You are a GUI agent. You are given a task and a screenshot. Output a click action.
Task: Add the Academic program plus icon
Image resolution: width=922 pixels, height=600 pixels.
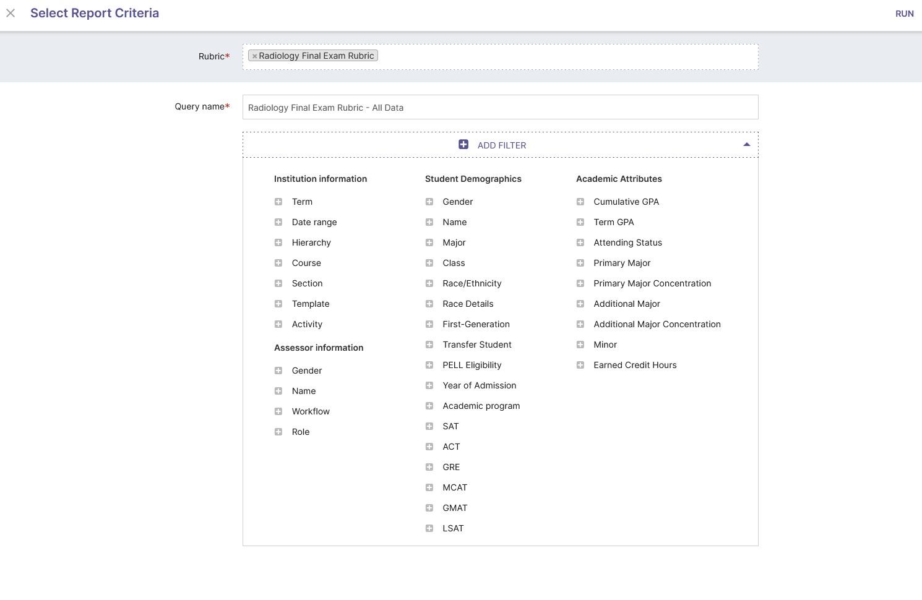tap(429, 406)
